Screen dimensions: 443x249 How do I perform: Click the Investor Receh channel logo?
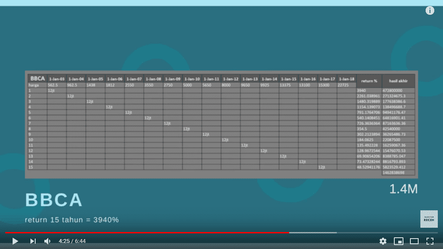429,219
